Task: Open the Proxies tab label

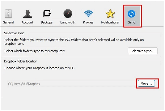Action: pyautogui.click(x=88, y=22)
